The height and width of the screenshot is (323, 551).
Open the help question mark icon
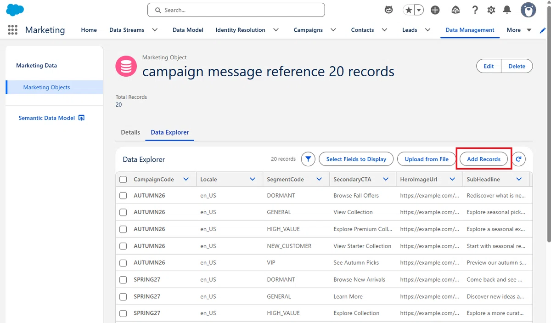475,10
